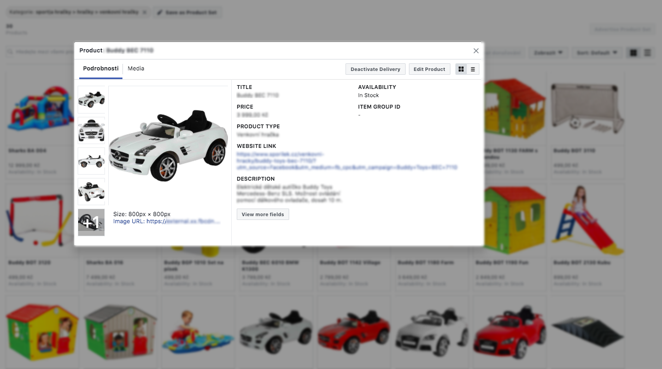
Task: Click the PRICE field label
Action: coord(245,107)
